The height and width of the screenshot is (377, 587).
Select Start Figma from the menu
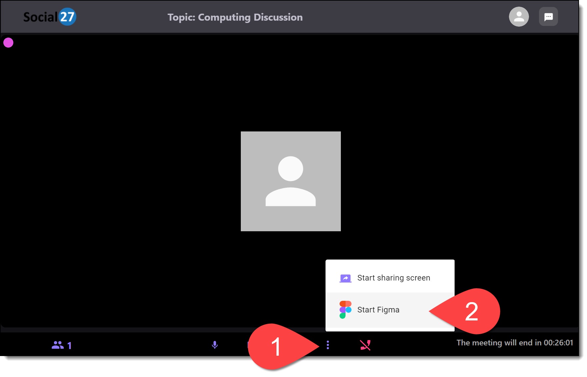click(x=378, y=310)
